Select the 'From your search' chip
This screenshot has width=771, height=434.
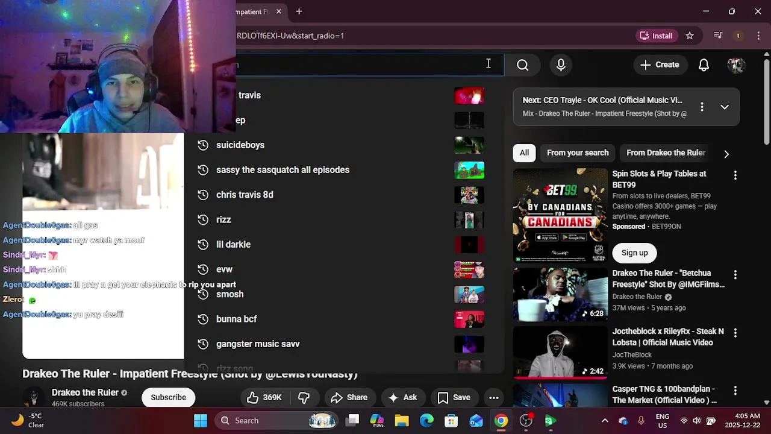tap(578, 153)
